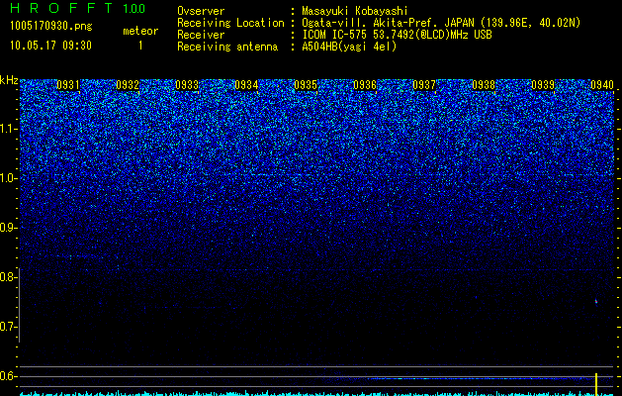Screen dimensions: 622x396
Task: Click the 0.7 frequency axis label
Action: pos(7,327)
